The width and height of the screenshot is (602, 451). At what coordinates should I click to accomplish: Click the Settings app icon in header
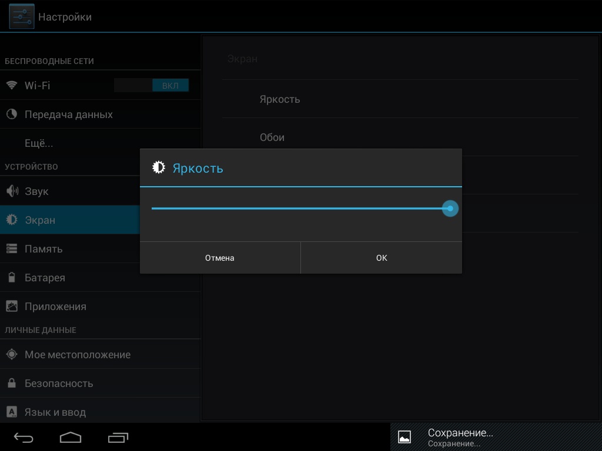tap(22, 16)
